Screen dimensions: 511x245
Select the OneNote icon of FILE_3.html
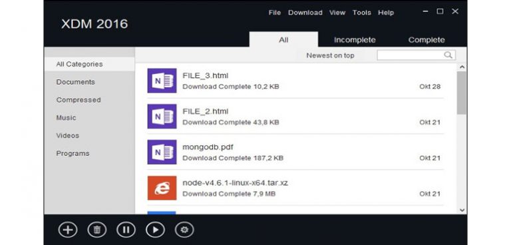coord(162,81)
